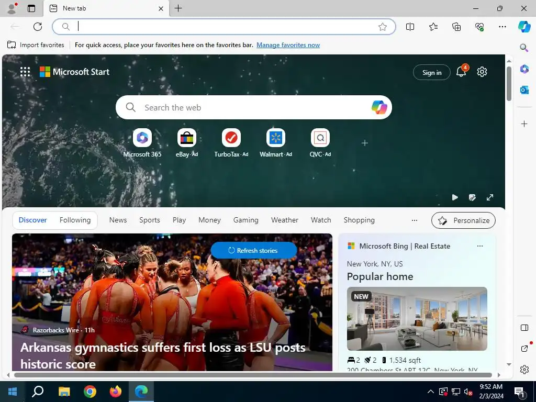Switch to the Following feed

(x=75, y=220)
